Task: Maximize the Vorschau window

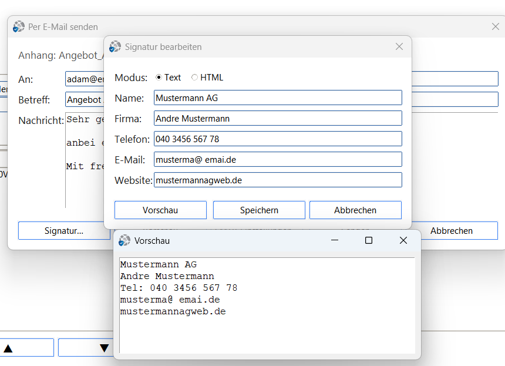Action: point(369,240)
